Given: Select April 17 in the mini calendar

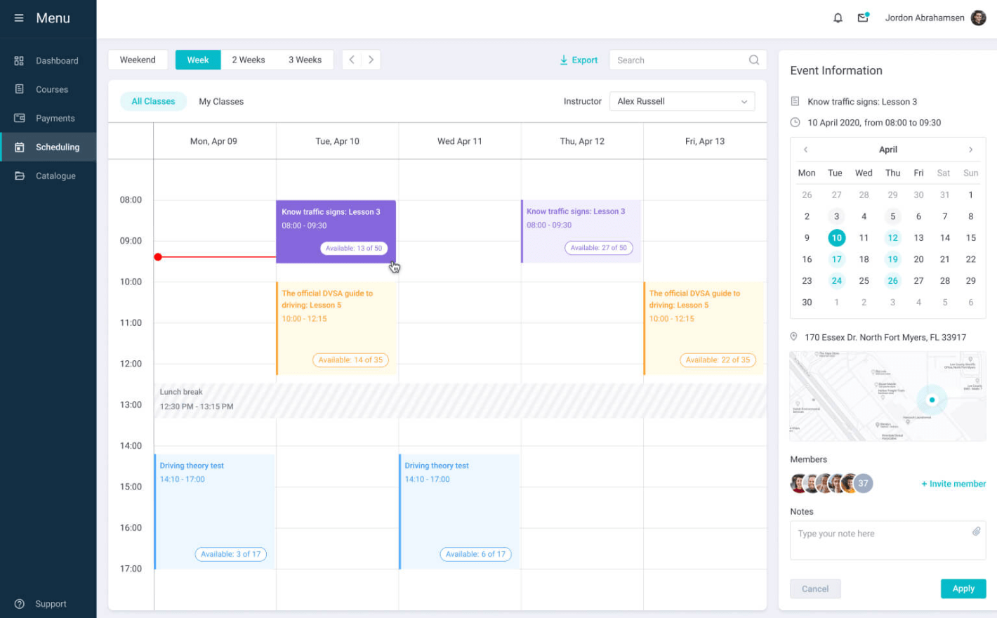Looking at the screenshot, I should pyautogui.click(x=836, y=259).
